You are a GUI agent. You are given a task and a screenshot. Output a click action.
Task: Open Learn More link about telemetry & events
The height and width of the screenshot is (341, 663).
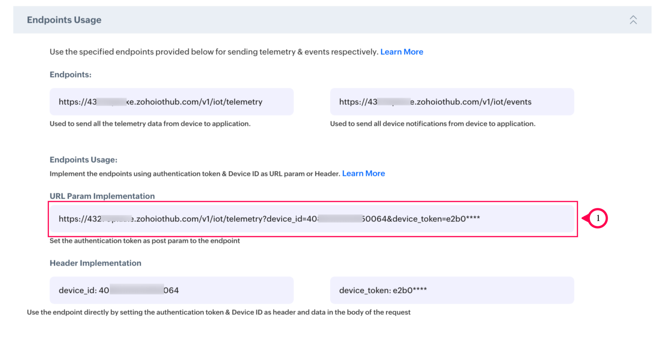(x=402, y=52)
